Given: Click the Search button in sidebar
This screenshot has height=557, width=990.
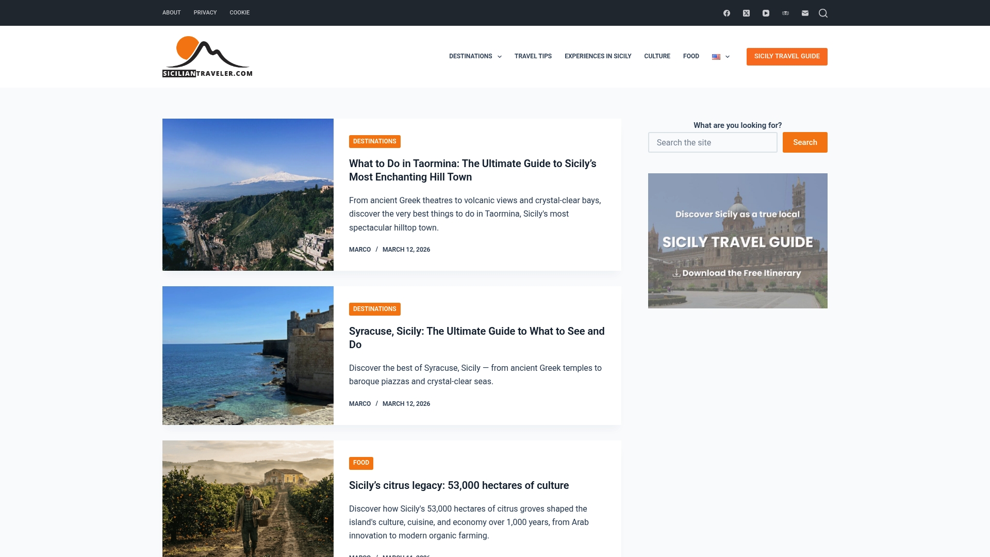Looking at the screenshot, I should click(x=805, y=142).
